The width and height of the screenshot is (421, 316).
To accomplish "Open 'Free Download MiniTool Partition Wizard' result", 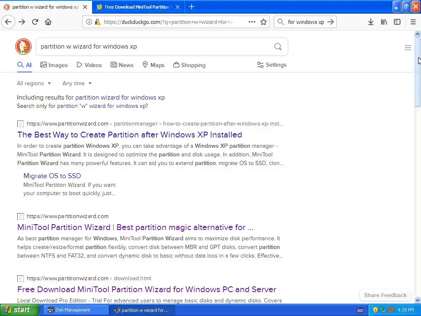I will tap(147, 289).
